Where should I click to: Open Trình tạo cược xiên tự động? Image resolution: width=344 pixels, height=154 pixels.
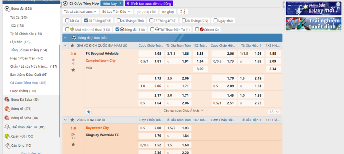pyautogui.click(x=149, y=3)
